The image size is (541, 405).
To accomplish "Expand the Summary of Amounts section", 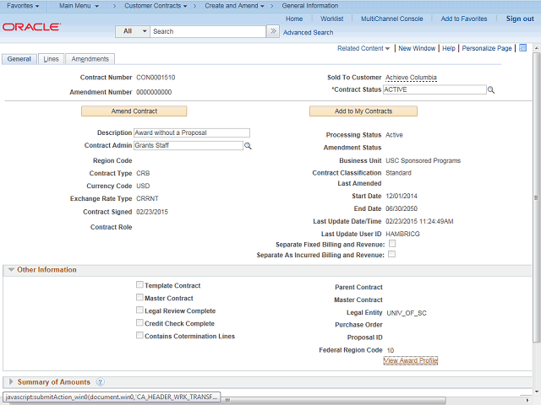I will click(x=11, y=382).
